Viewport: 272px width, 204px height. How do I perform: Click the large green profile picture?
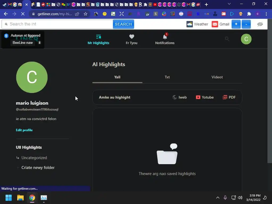point(32,77)
